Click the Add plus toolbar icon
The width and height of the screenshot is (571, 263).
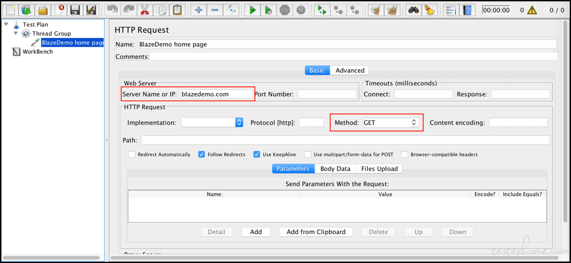tap(198, 10)
